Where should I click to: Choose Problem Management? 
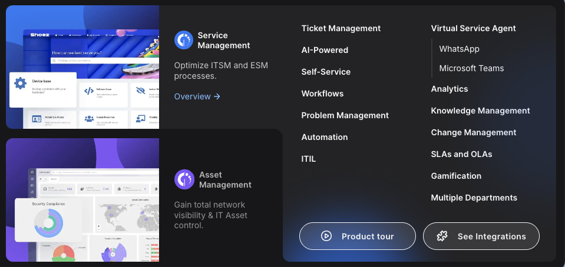[345, 115]
